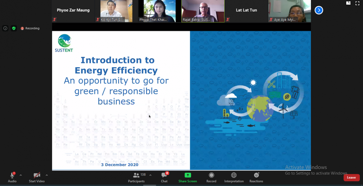
Task: Leave the meeting
Action: tap(352, 177)
